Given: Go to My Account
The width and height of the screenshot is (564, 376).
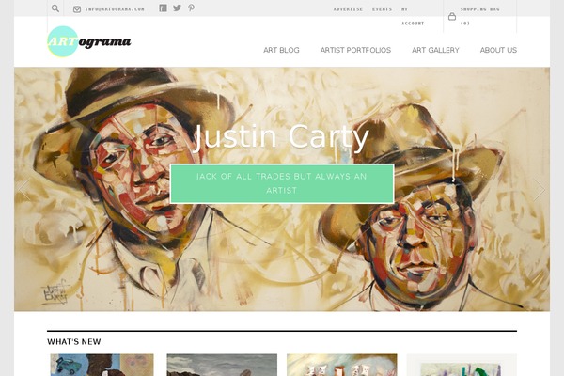Looking at the screenshot, I should pyautogui.click(x=413, y=16).
